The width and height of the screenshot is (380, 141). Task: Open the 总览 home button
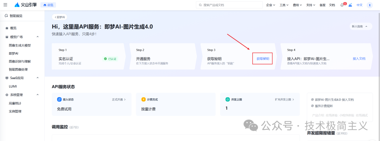pyautogui.click(x=48, y=5)
